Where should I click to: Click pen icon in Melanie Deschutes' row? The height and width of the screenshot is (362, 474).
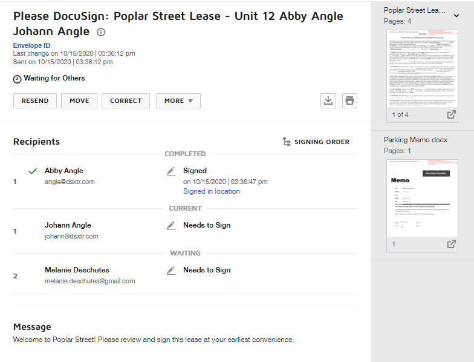171,271
